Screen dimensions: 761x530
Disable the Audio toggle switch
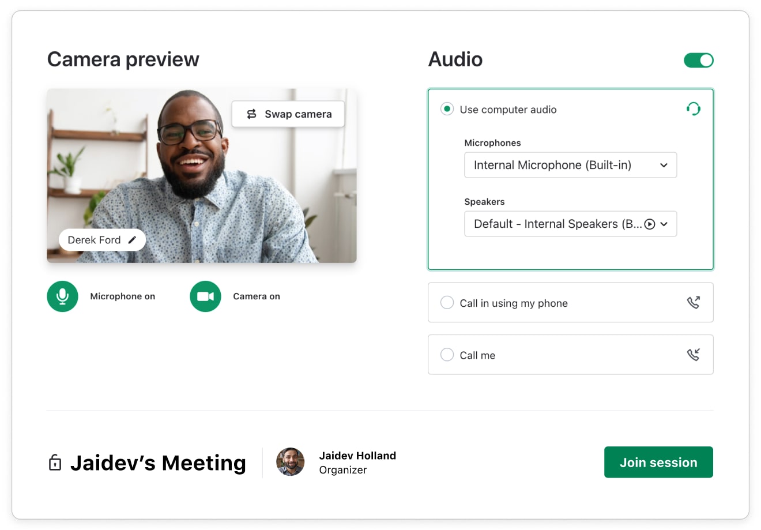[x=699, y=60]
